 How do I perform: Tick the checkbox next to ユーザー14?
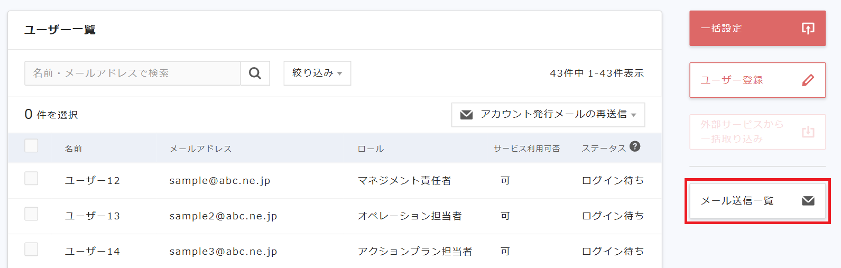point(31,249)
